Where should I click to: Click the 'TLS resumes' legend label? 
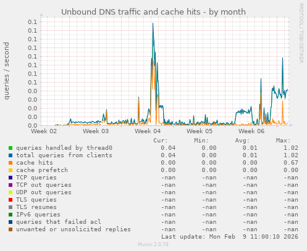36,207
